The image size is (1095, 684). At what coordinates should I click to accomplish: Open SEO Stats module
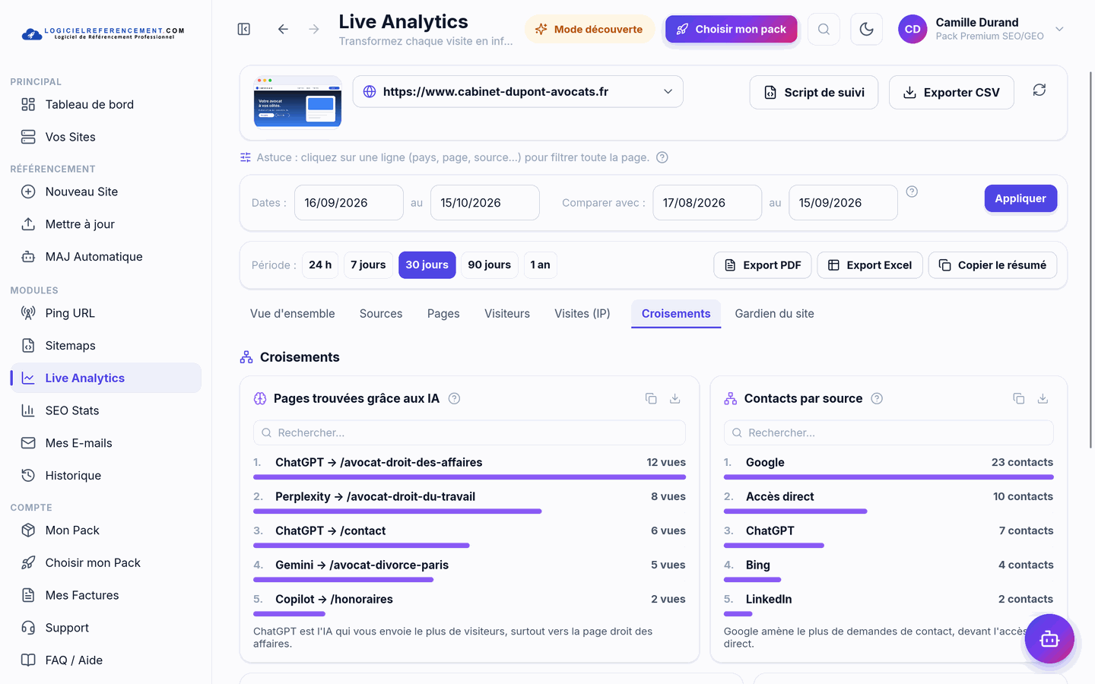[x=106, y=410]
